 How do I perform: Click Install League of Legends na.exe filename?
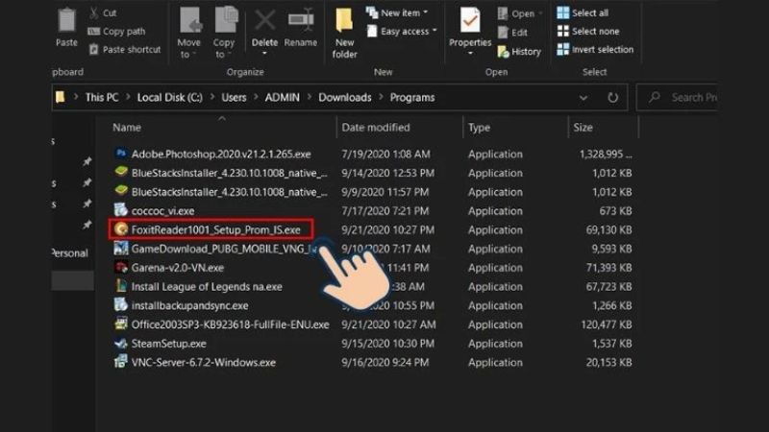[x=207, y=286]
